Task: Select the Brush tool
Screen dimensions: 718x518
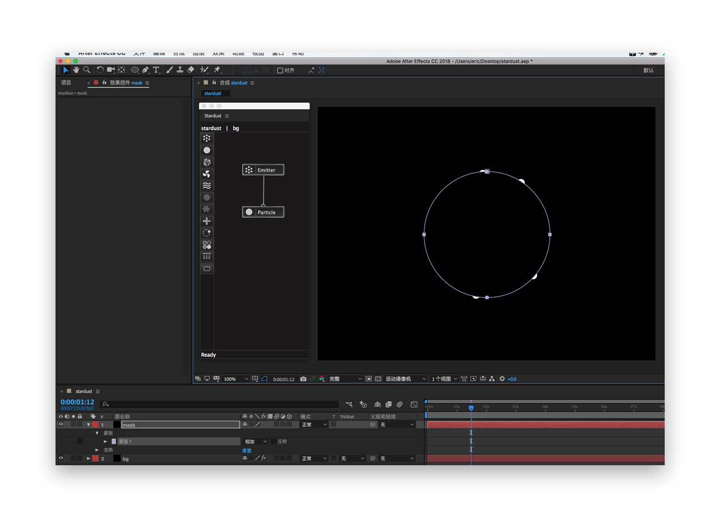Action: pyautogui.click(x=169, y=70)
